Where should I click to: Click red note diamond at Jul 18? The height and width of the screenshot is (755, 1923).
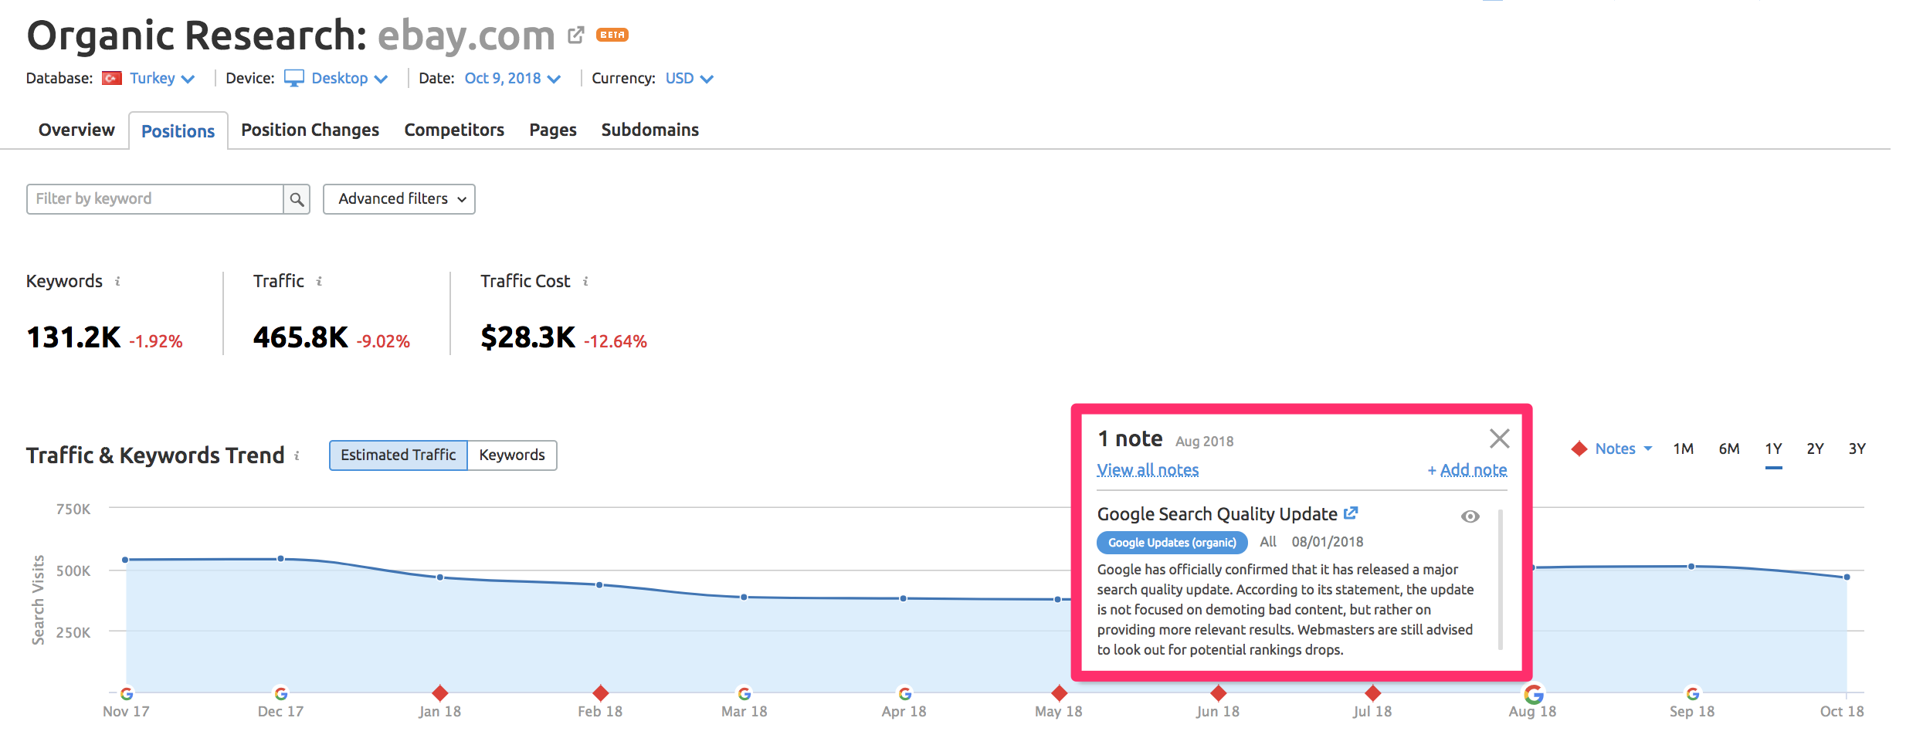point(1372,692)
